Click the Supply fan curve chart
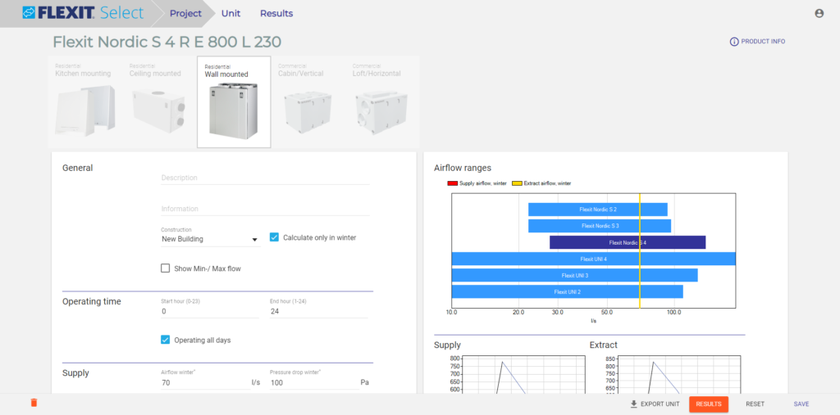The image size is (840, 415). (x=523, y=374)
